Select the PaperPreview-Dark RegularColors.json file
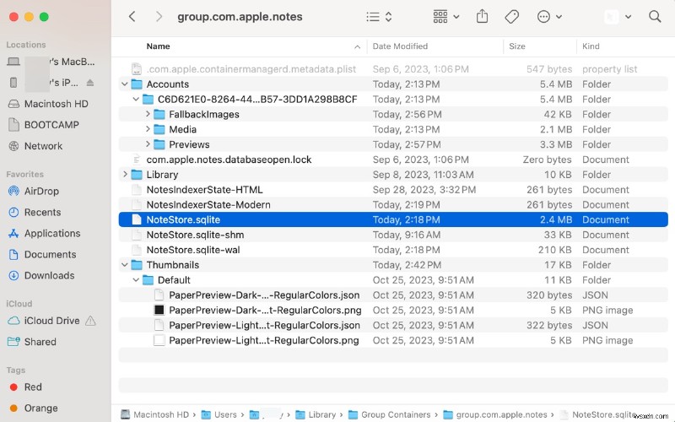This screenshot has height=422, width=675. coord(393,295)
